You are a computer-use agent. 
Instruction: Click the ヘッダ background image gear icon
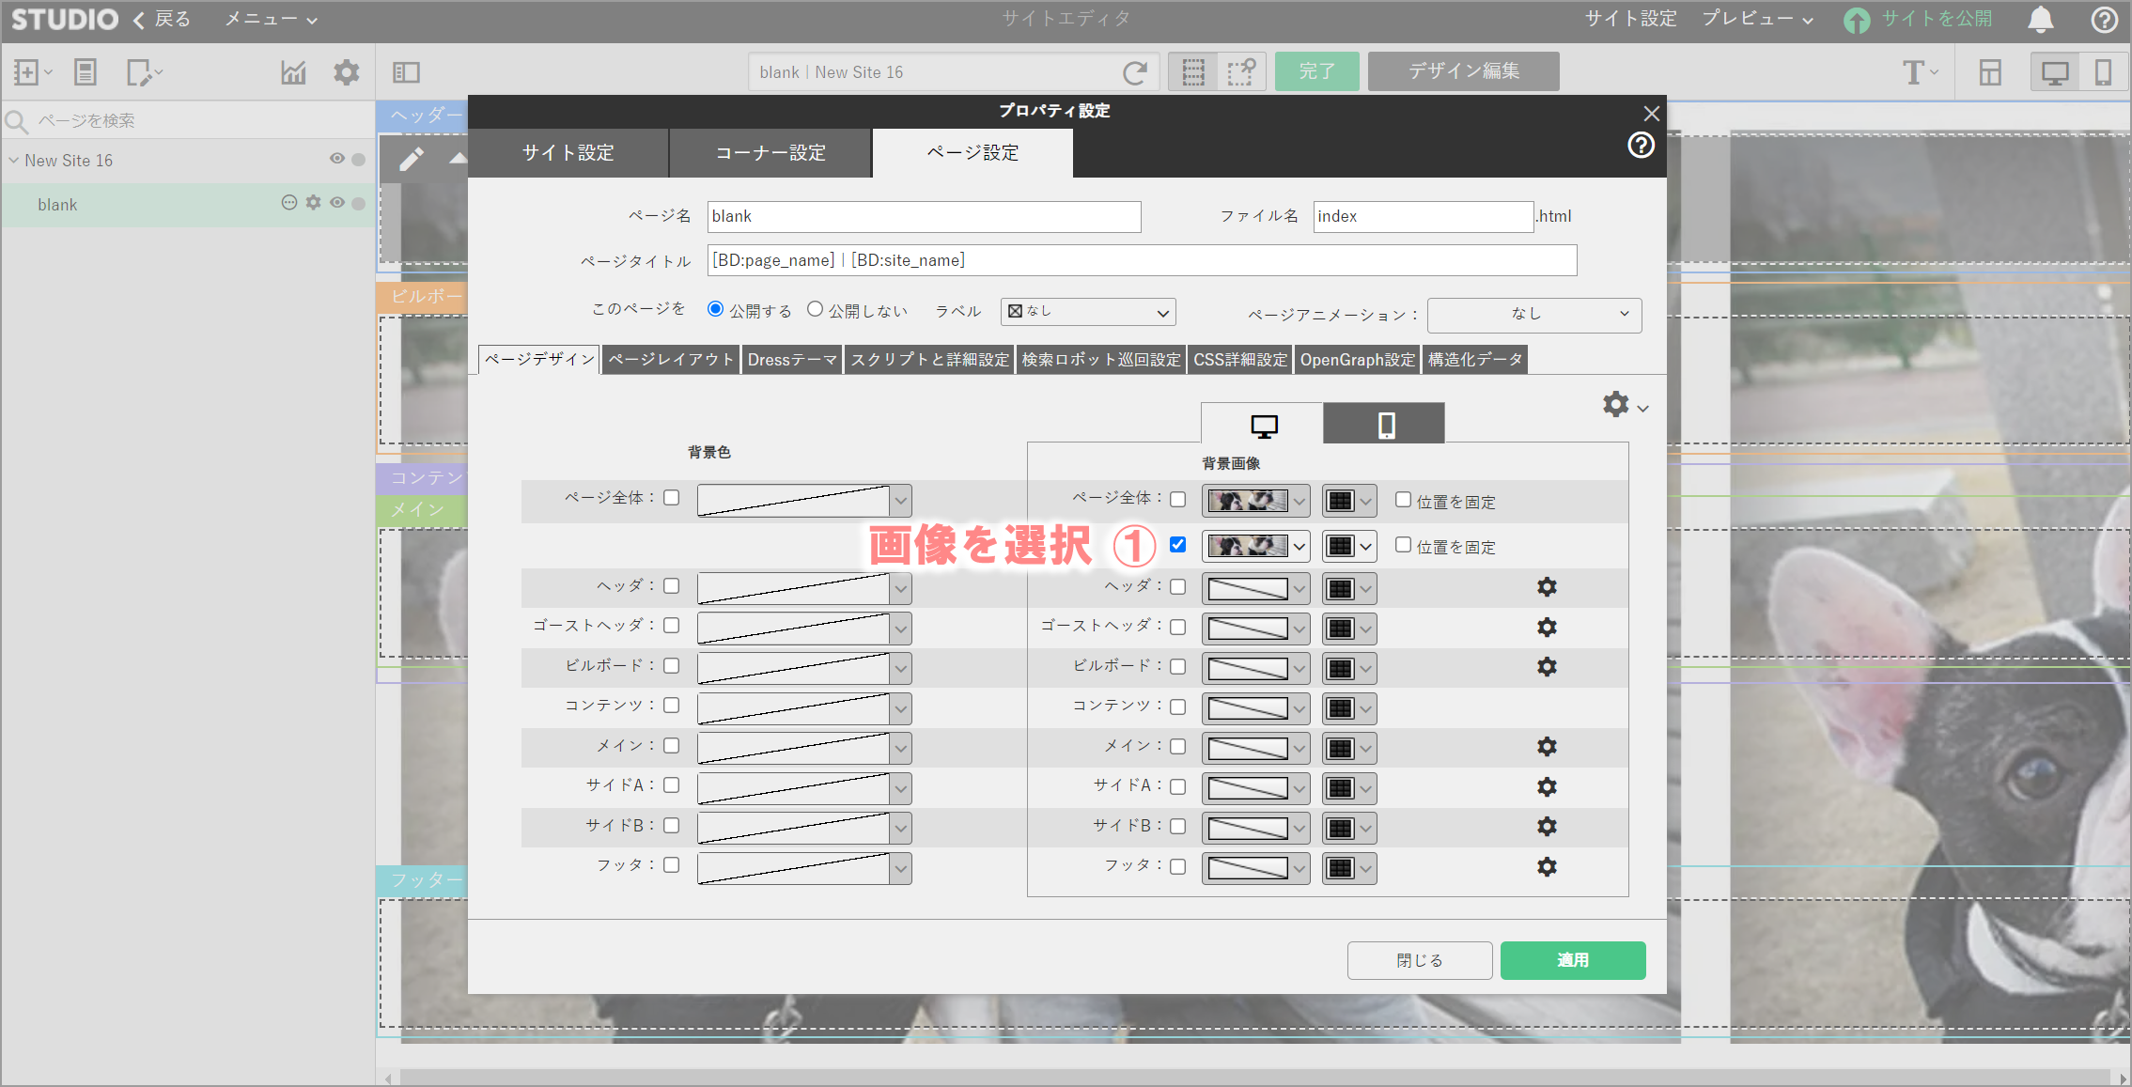click(x=1547, y=587)
